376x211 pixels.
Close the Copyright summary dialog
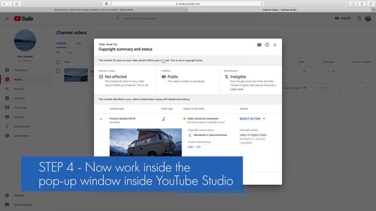pyautogui.click(x=275, y=45)
